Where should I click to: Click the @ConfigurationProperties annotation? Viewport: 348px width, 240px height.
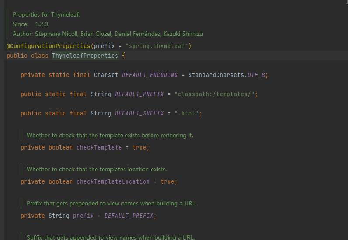48,46
